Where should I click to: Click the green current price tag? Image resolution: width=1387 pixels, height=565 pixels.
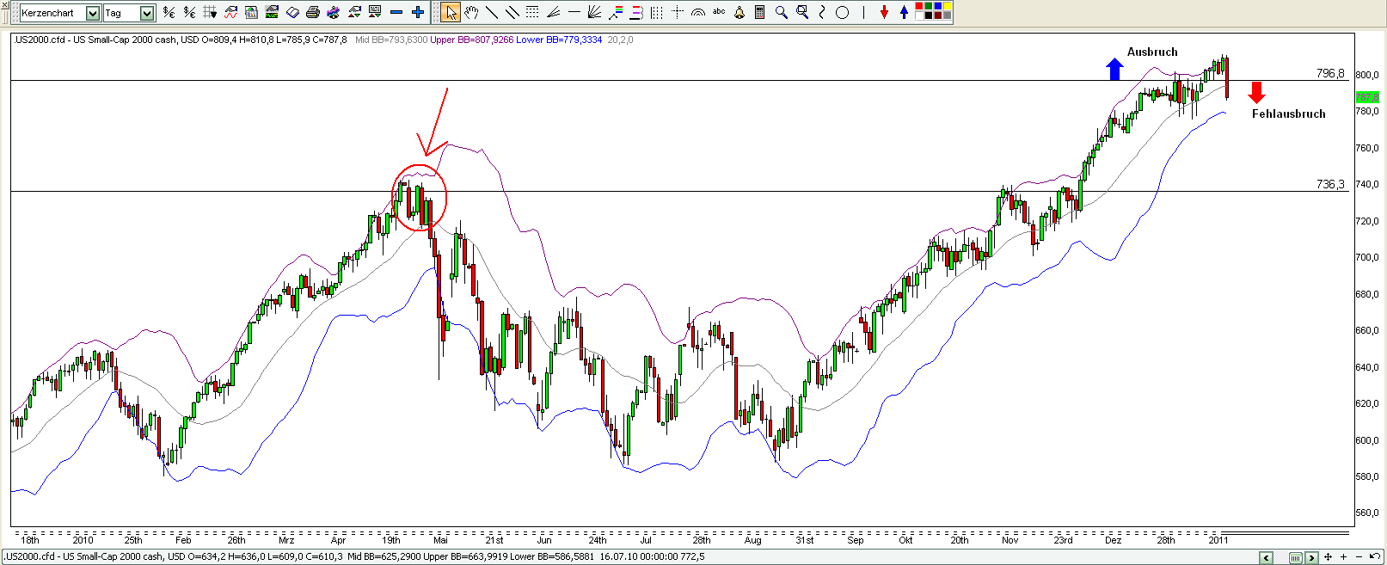coord(1367,98)
